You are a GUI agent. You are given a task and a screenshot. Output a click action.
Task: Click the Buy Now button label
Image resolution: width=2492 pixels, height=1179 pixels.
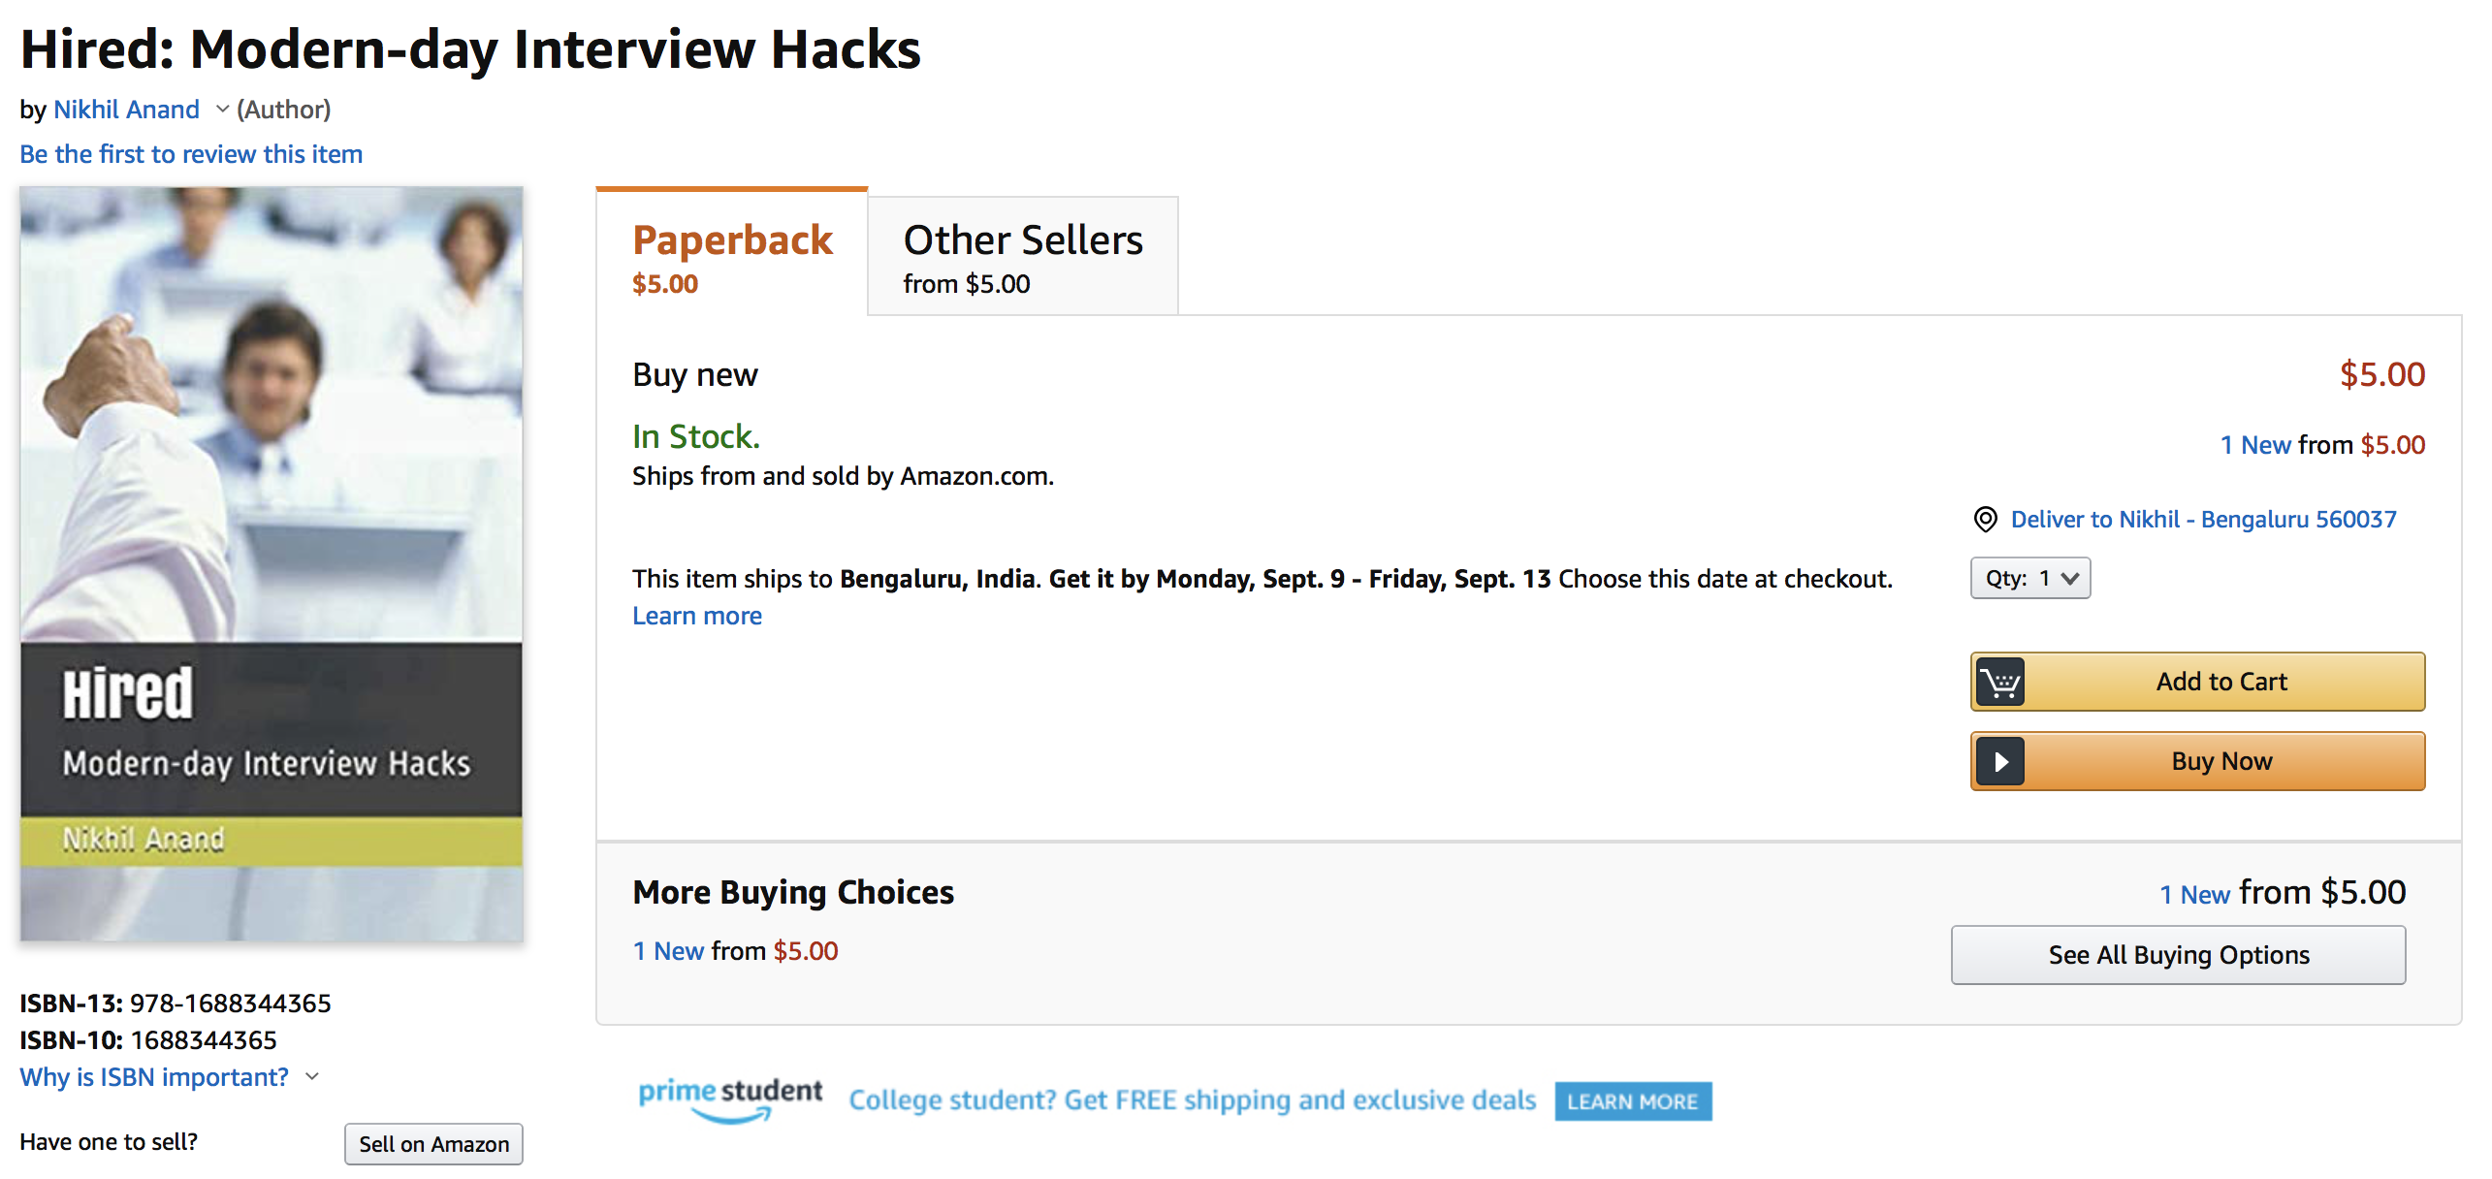pyautogui.click(x=2221, y=762)
